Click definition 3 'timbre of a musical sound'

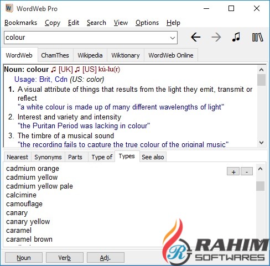(66, 136)
